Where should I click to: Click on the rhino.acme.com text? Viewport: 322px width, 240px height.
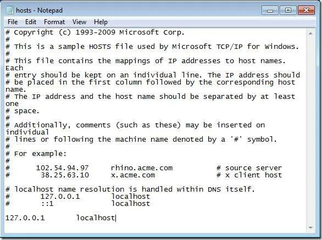click(x=142, y=168)
